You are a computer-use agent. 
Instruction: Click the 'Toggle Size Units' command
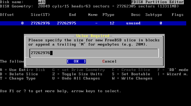(77, 74)
